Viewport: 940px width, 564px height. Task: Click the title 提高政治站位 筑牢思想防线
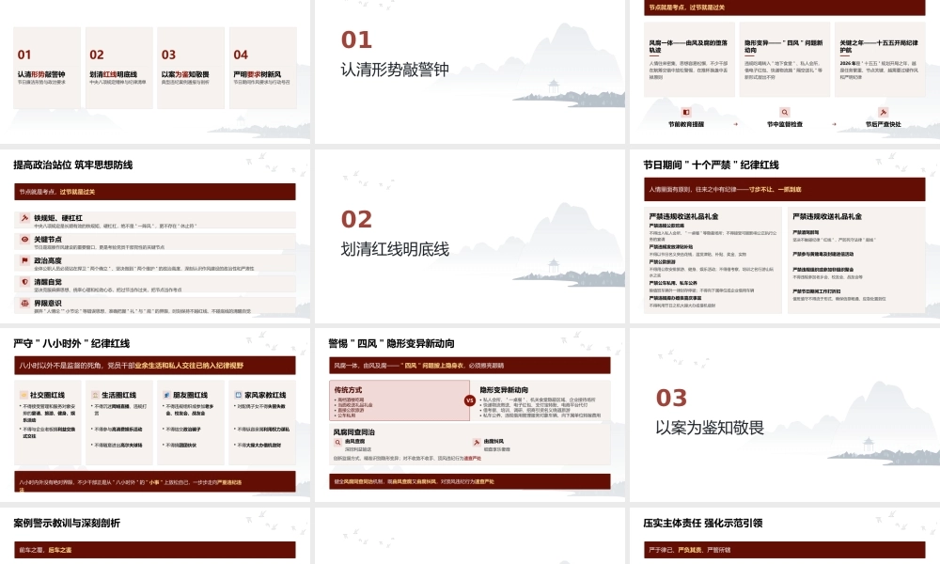click(73, 164)
